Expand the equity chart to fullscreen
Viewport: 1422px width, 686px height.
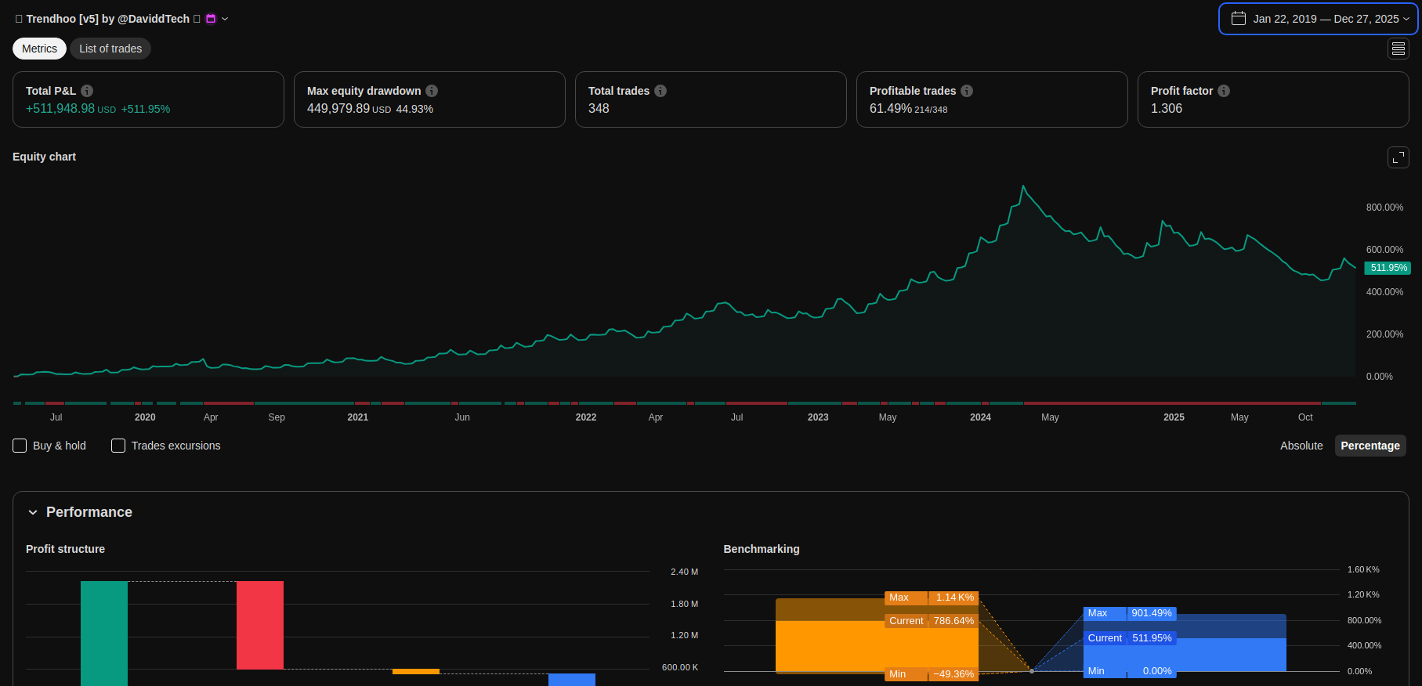(x=1398, y=157)
